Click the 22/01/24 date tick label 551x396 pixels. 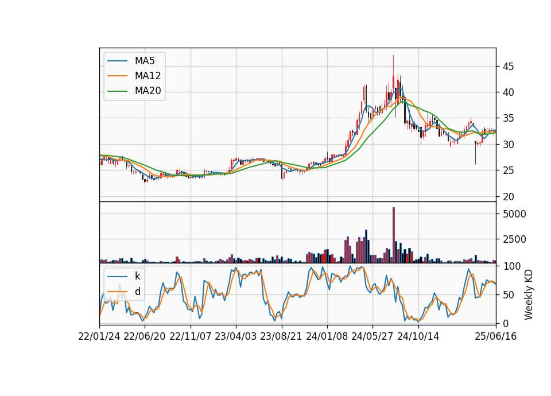point(99,336)
